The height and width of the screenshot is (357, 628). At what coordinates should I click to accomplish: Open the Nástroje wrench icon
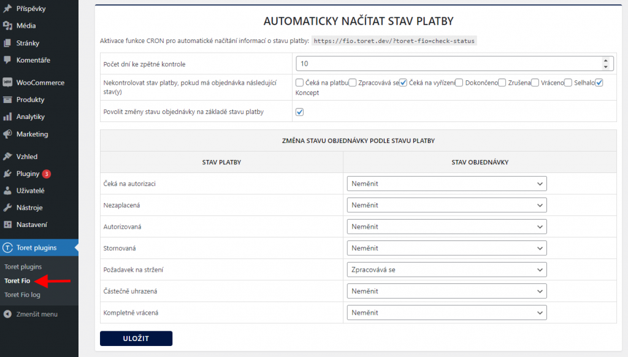tap(7, 207)
